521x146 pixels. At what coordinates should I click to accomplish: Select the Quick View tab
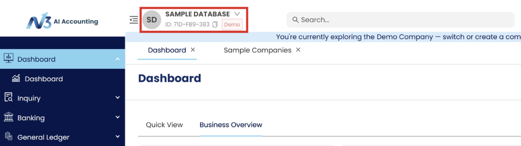pos(164,125)
